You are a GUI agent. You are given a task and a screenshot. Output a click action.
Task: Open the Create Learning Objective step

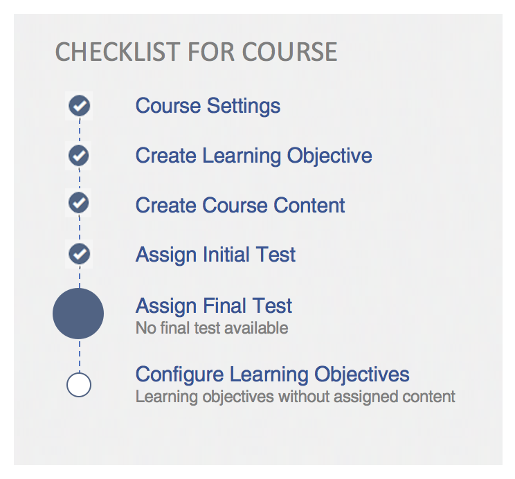point(253,156)
